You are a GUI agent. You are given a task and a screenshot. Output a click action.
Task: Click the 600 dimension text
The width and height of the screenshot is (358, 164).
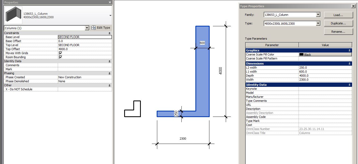click(x=202, y=43)
